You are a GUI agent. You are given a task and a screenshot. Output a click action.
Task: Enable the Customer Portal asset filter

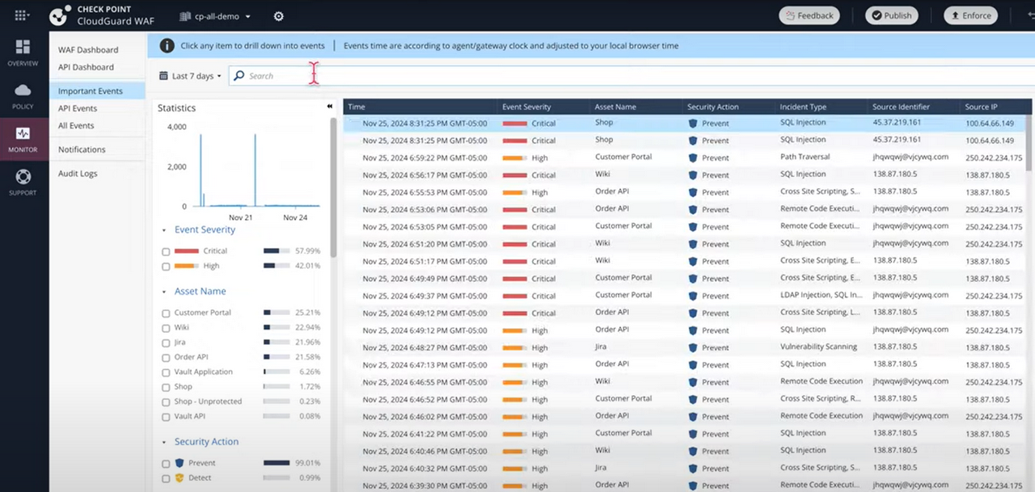[166, 313]
